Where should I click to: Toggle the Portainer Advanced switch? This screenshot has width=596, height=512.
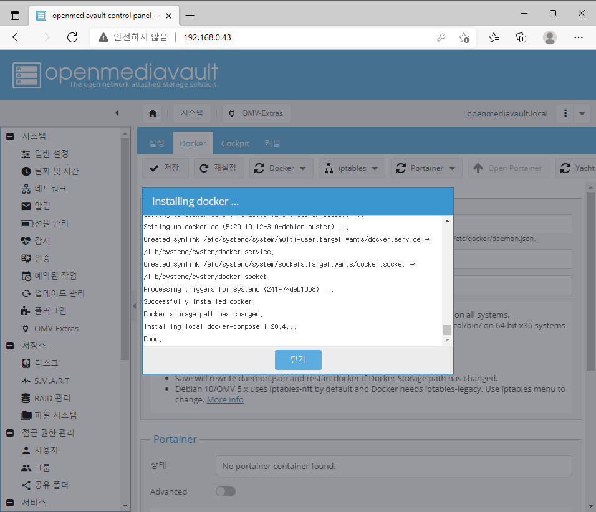coord(226,491)
